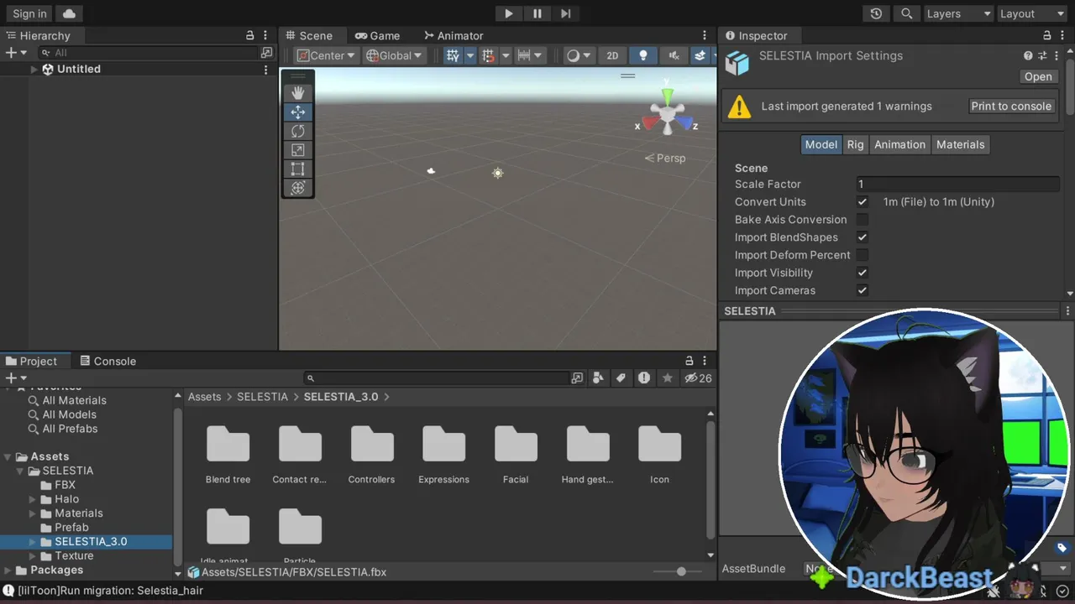This screenshot has width=1075, height=604.
Task: Open the Untitled scene options menu
Action: click(265, 70)
